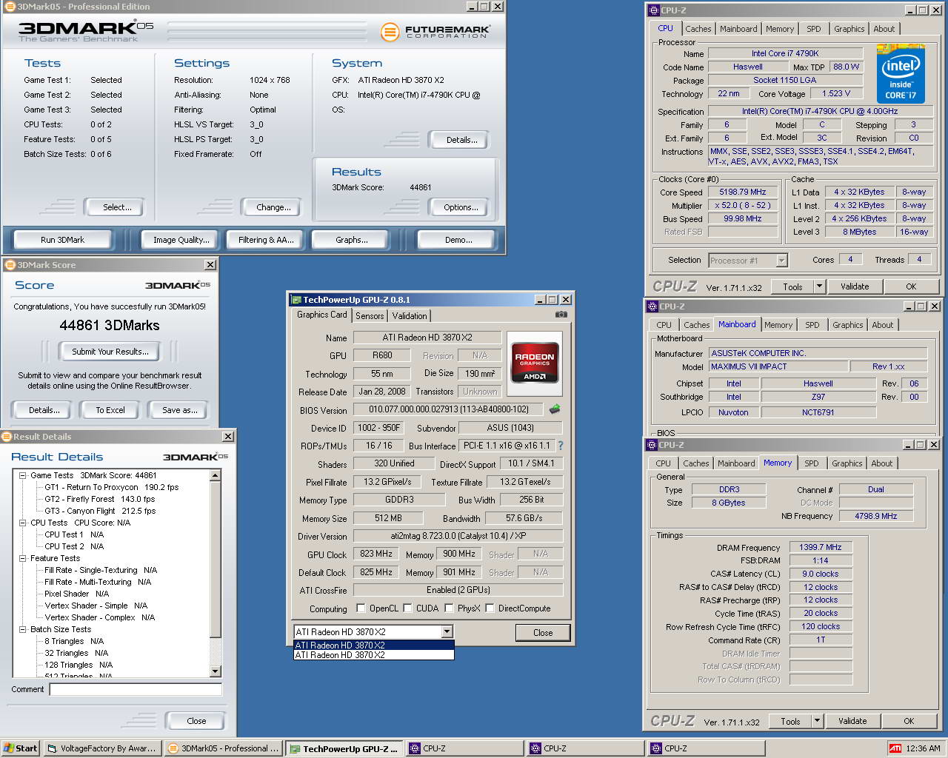This screenshot has height=758, width=948.
Task: Click the To Excel button
Action: tap(110, 410)
